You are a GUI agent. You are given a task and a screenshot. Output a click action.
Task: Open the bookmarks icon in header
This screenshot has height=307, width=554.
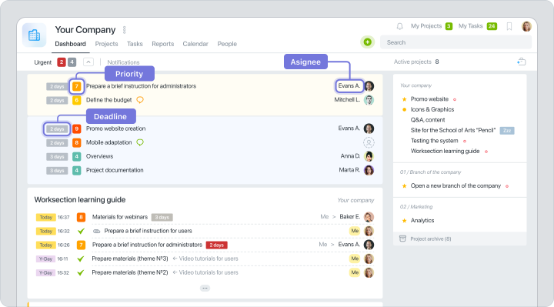pyautogui.click(x=509, y=26)
